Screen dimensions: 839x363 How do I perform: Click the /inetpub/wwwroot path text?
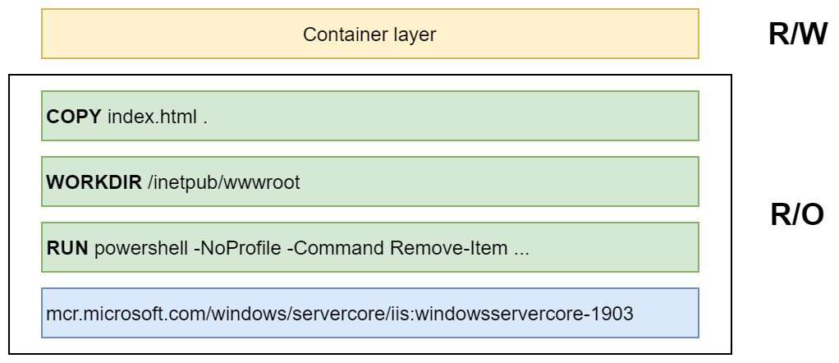pyautogui.click(x=223, y=182)
